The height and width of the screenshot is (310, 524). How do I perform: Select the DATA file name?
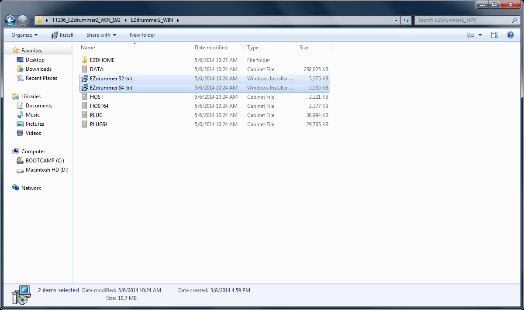[x=97, y=69]
